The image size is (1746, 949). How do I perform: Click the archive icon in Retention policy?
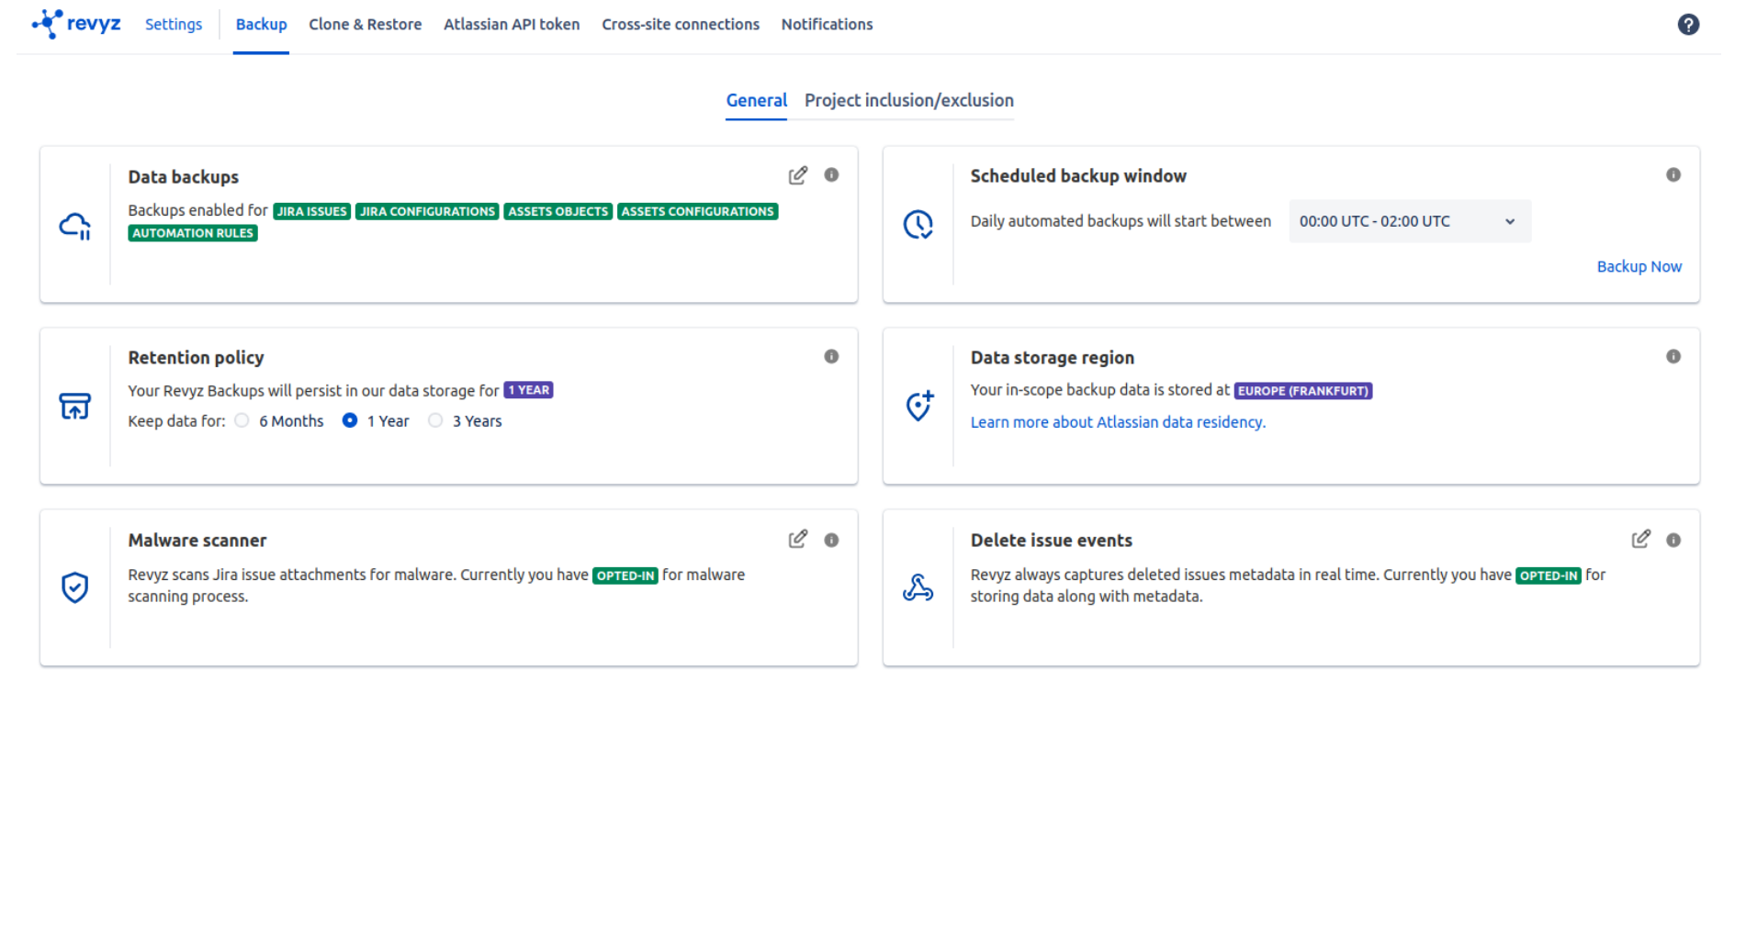[x=75, y=406]
